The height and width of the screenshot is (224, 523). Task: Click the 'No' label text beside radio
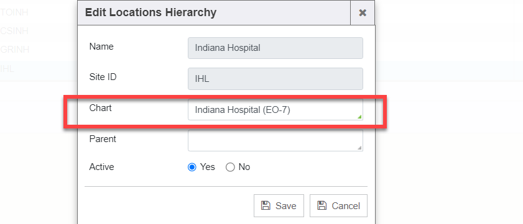point(244,167)
